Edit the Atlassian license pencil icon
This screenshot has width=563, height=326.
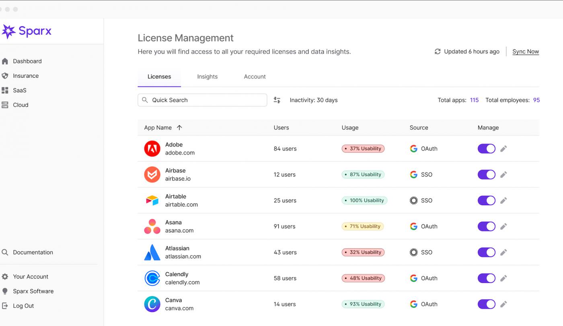coord(503,252)
